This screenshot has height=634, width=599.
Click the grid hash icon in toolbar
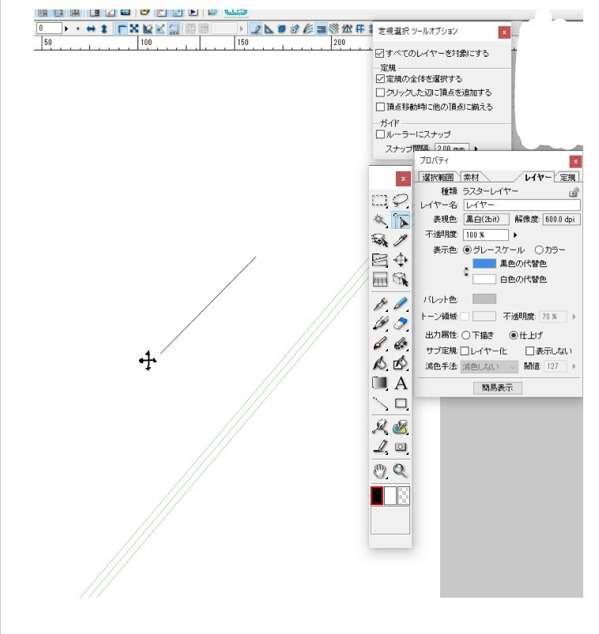[x=360, y=28]
